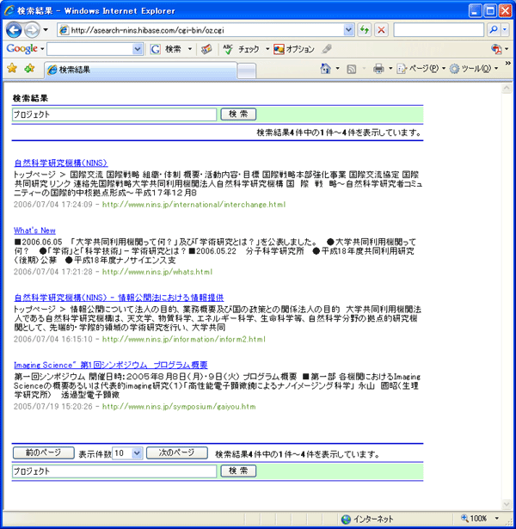Screen dimensions: 516x529
Task: Open the ツール(O) menu
Action: click(474, 69)
